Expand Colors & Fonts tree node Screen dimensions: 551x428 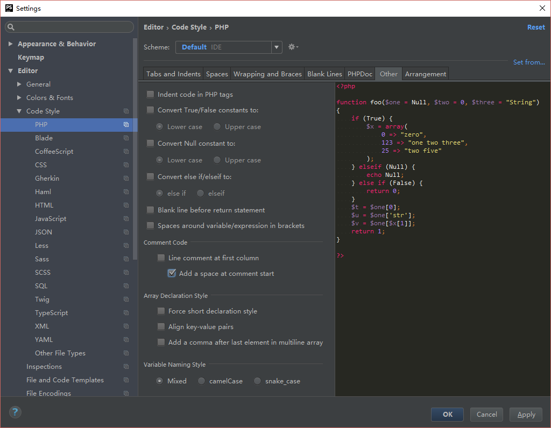tap(19, 98)
